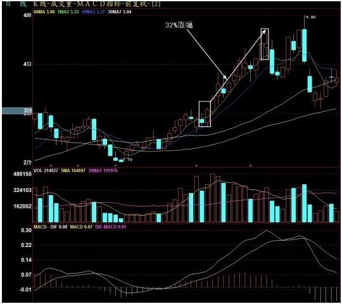Click the 30MA1 191976 magenta volume label

point(103,170)
